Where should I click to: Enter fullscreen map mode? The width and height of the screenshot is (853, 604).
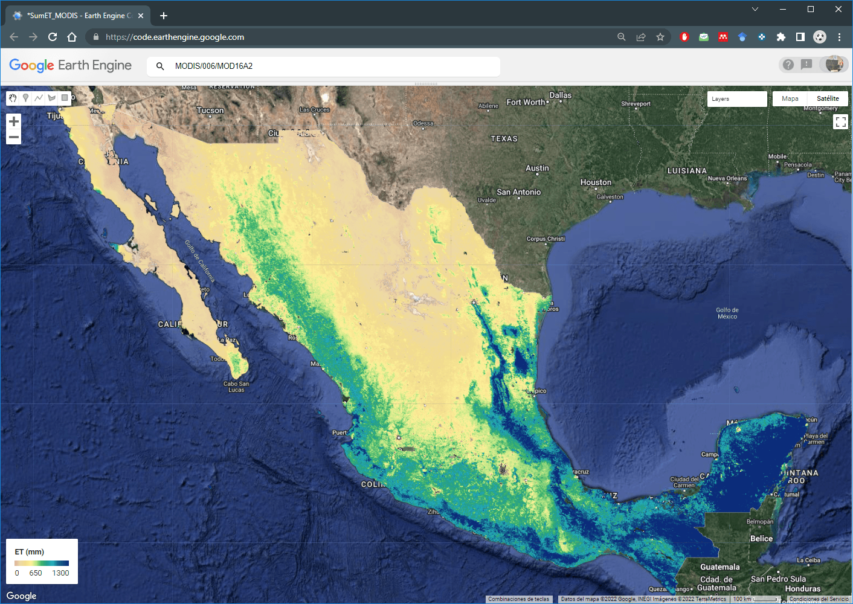tap(840, 121)
